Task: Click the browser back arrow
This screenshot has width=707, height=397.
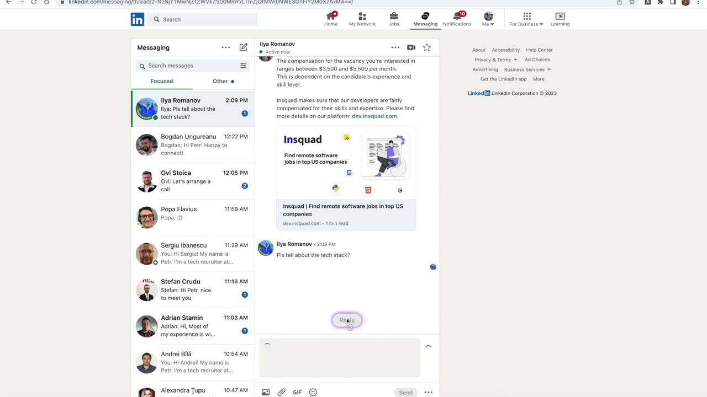Action: click(x=8, y=2)
